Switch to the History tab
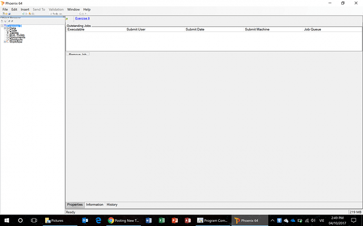 tap(112, 205)
